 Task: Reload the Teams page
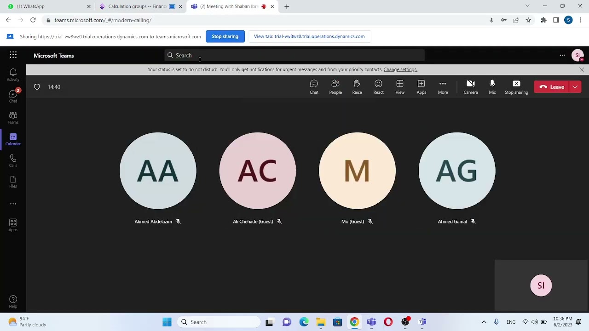(33, 20)
